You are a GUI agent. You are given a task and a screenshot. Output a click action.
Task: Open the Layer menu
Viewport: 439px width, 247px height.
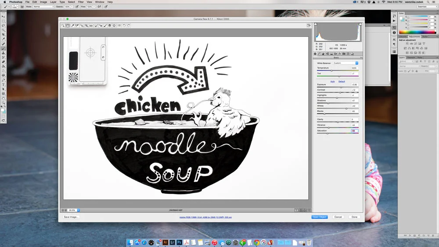53,2
